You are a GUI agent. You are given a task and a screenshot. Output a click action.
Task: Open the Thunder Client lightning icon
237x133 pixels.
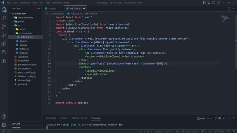pyautogui.click(x=4, y=61)
